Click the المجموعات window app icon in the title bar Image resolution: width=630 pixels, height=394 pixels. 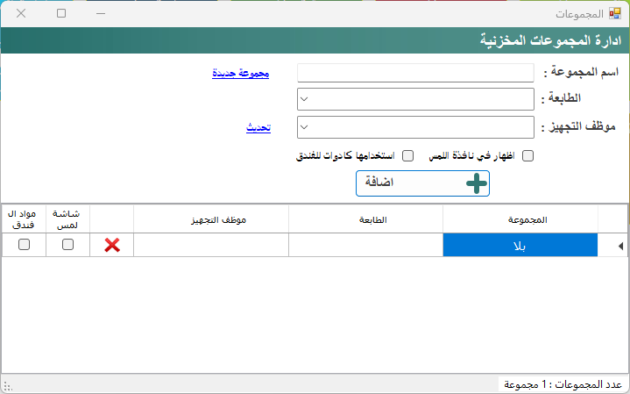click(x=615, y=14)
